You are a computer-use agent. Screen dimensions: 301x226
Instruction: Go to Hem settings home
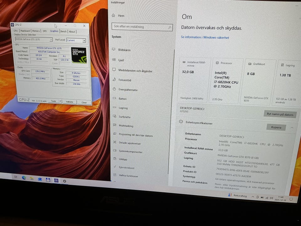[118, 16]
